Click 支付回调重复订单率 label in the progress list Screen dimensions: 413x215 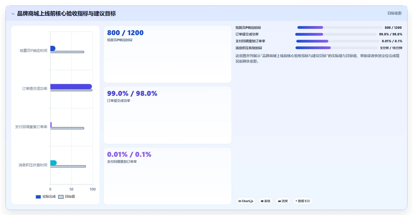coord(250,41)
